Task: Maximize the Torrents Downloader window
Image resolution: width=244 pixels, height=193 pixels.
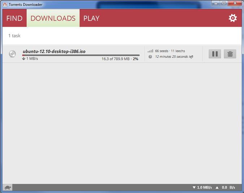Action: 224,3
